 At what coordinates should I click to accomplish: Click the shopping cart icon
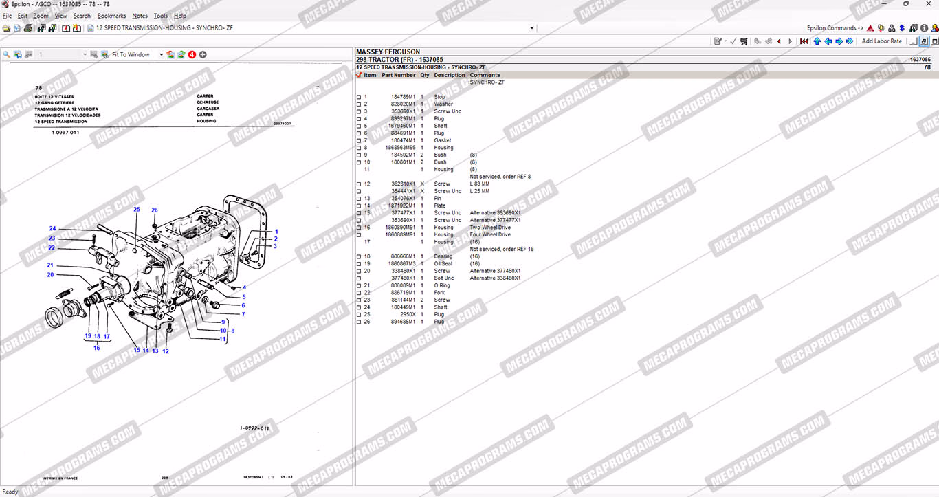coord(743,41)
